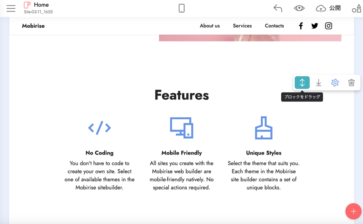Delete block with the trash icon

[x=351, y=83]
